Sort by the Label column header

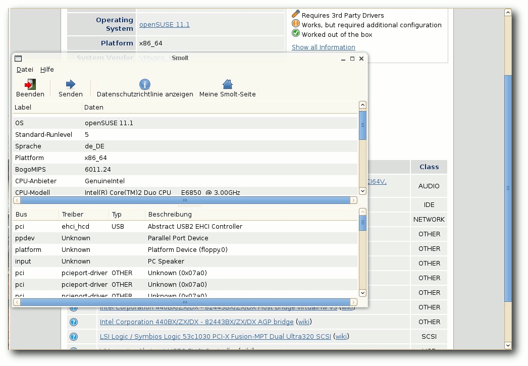click(47, 108)
